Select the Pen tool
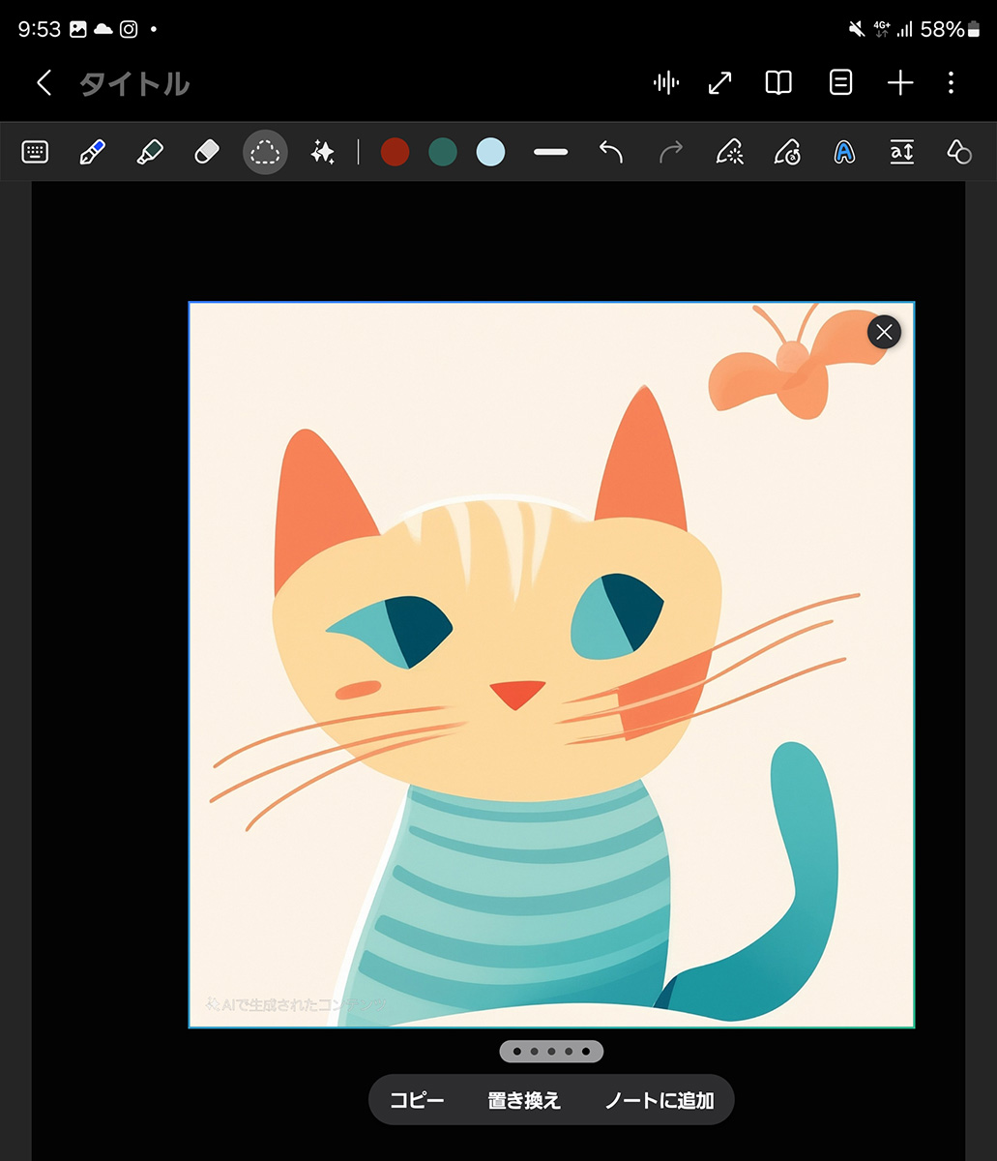This screenshot has width=997, height=1161. [x=92, y=152]
